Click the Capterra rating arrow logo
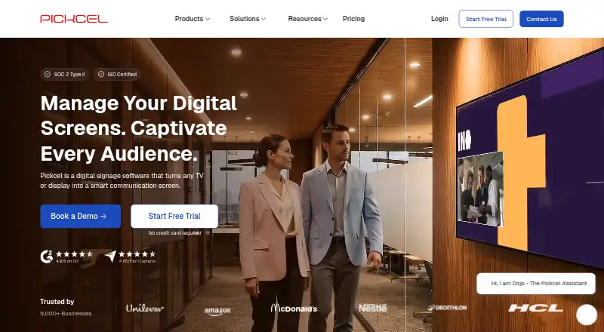Viewport: 604px width, 332px height. click(110, 256)
